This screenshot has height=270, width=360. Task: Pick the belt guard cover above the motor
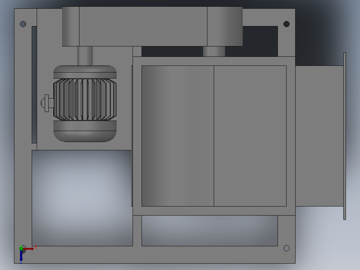point(152,26)
